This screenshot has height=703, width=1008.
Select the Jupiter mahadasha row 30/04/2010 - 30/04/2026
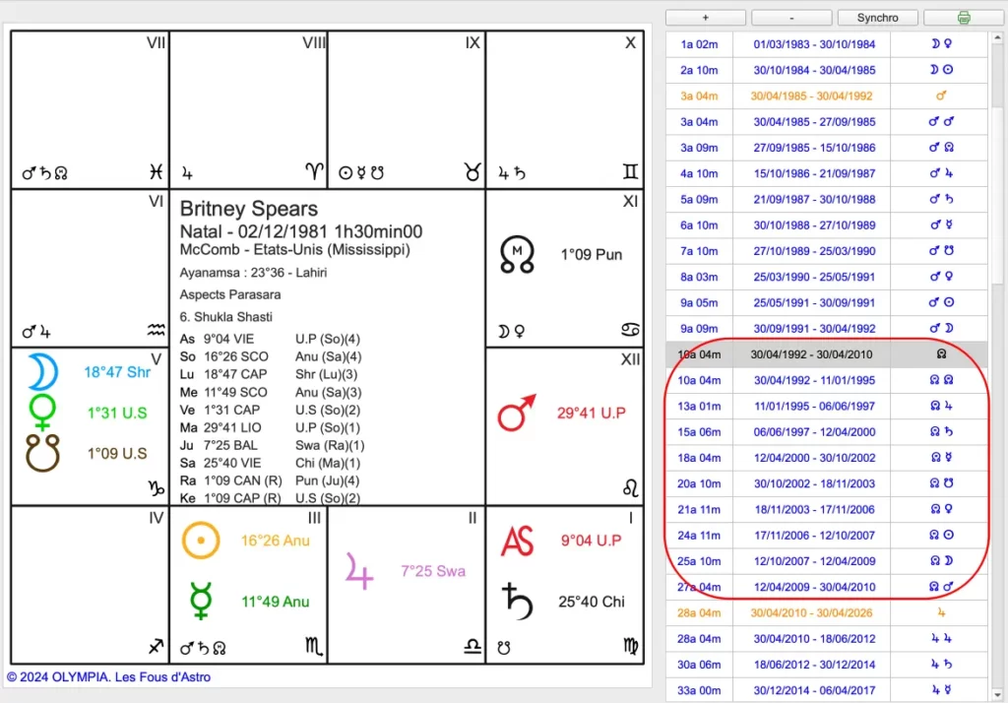(x=827, y=613)
